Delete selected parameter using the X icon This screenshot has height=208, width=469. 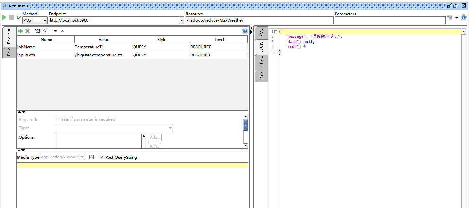point(28,31)
